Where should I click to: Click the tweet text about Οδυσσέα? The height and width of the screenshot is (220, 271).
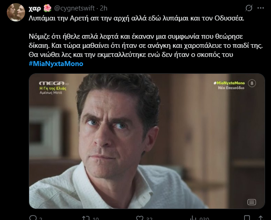pyautogui.click(x=136, y=18)
